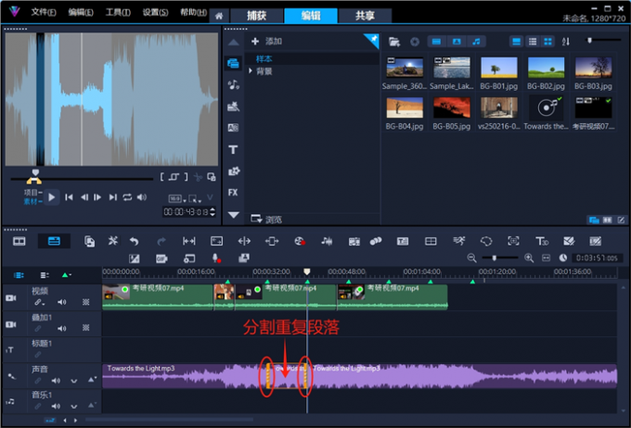This screenshot has height=428, width=631.
Task: Open the 工具 menu
Action: (118, 12)
